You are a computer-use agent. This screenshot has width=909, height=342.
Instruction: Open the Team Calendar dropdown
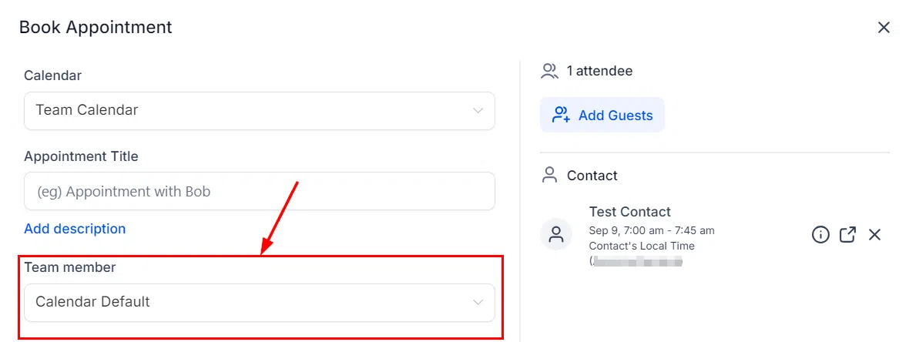coord(259,110)
